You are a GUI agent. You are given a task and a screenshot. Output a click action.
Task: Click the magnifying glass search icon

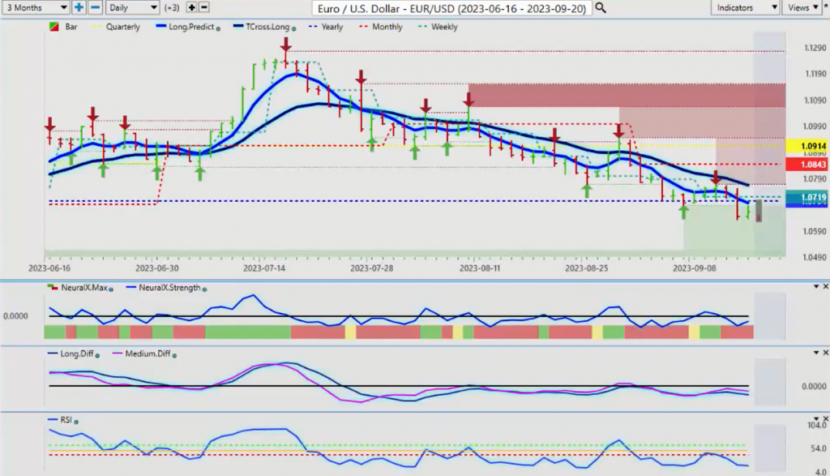[600, 7]
